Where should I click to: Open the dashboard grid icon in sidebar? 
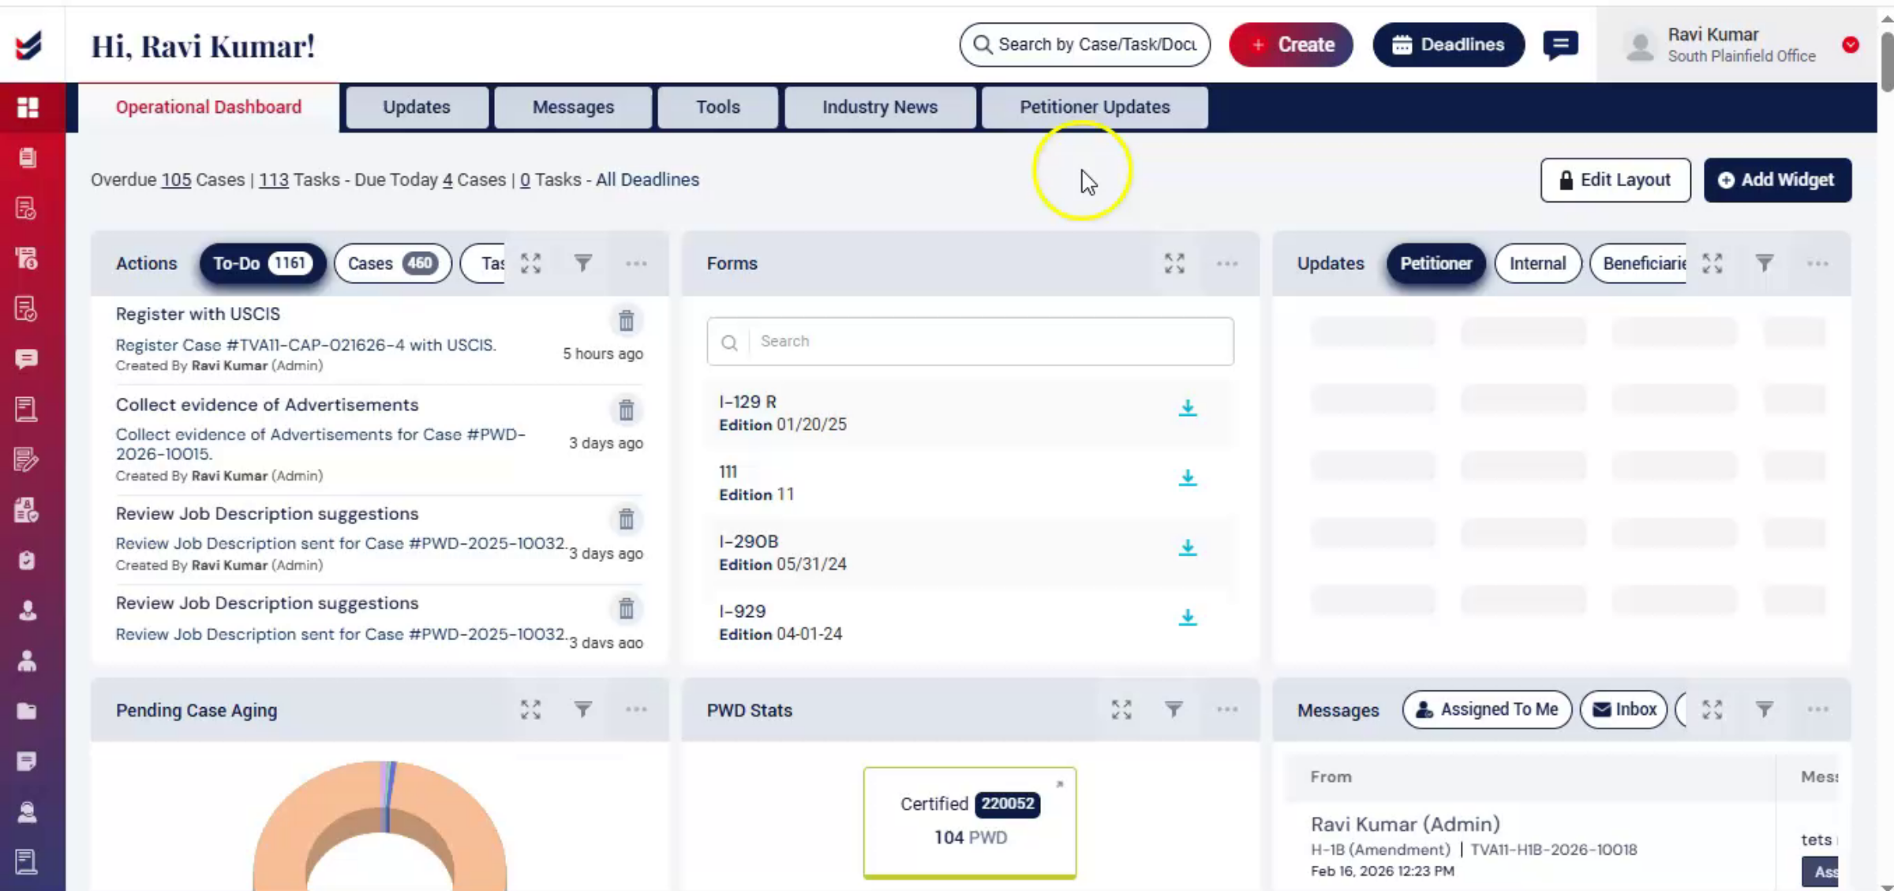point(28,107)
